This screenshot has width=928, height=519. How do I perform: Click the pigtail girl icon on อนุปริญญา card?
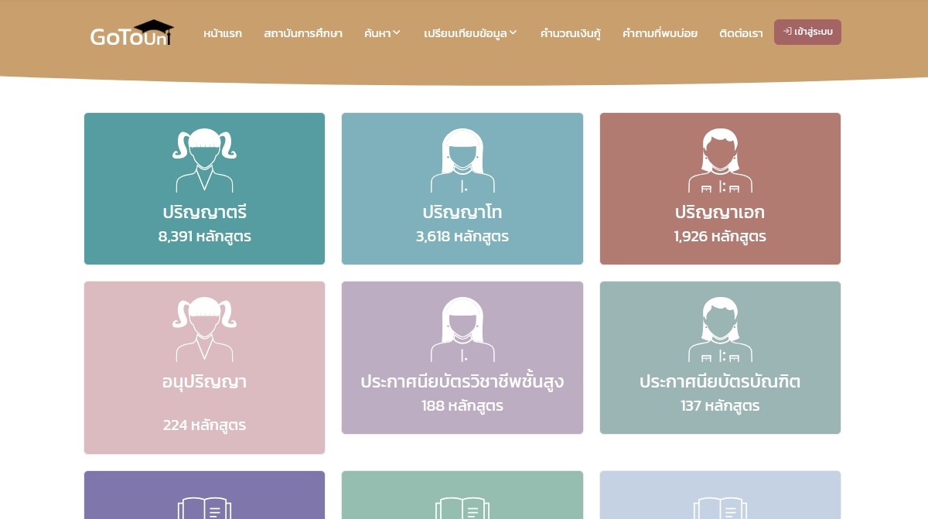[x=204, y=329]
